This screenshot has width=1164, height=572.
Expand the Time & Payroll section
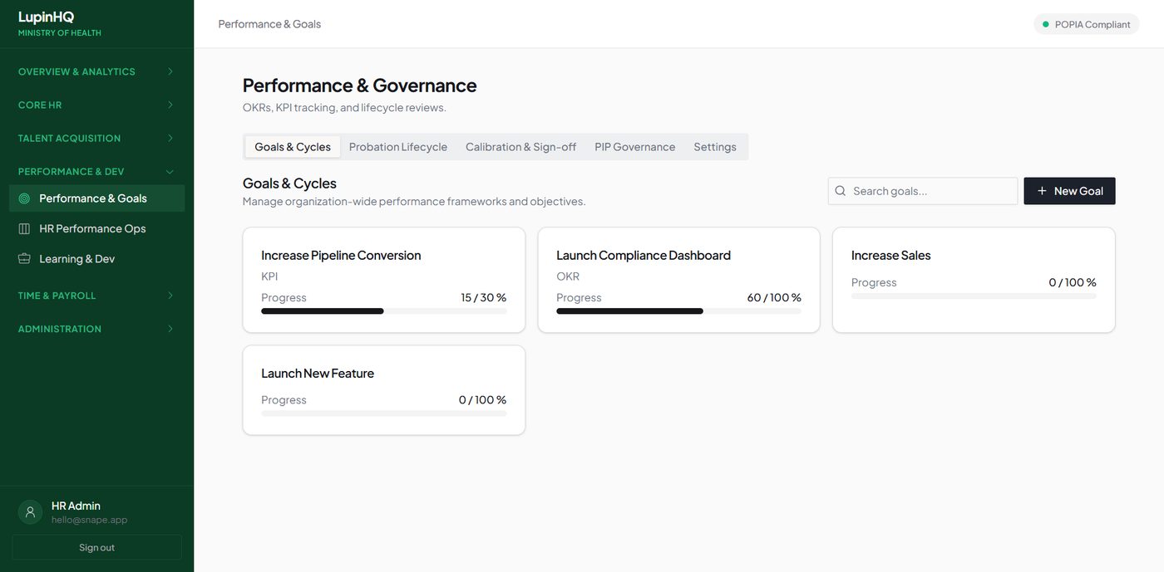coord(96,296)
